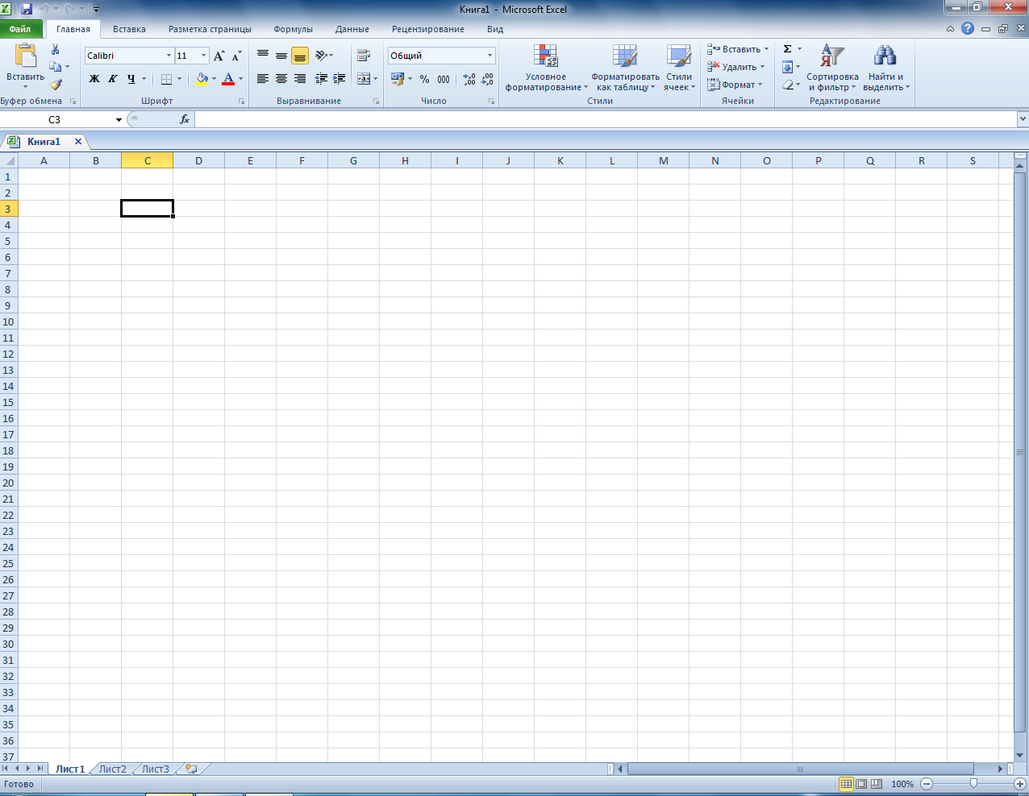Open the Calibri font name dropdown
Image resolution: width=1029 pixels, height=796 pixels.
tap(169, 56)
